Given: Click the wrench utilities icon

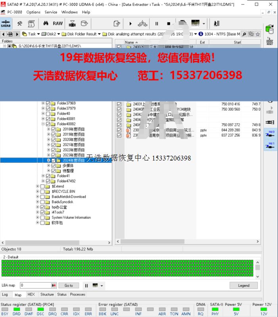Looking at the screenshot, I should click(19, 23).
